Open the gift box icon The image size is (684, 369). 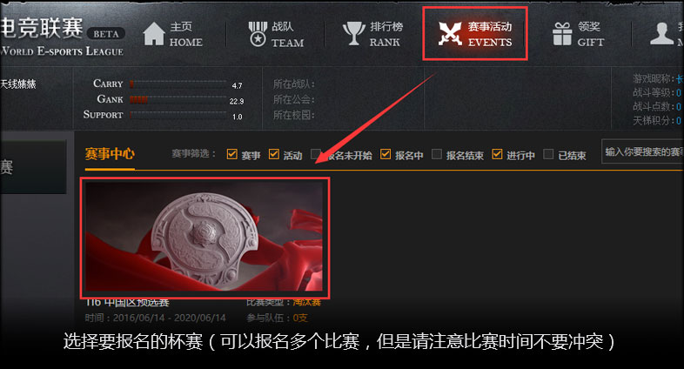(x=562, y=34)
